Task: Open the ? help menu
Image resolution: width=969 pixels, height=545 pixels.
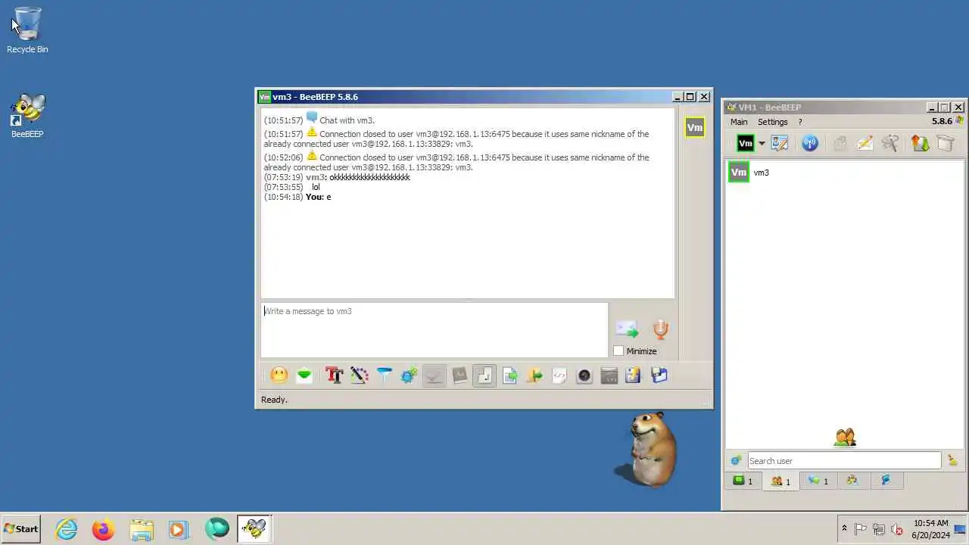Action: point(800,122)
